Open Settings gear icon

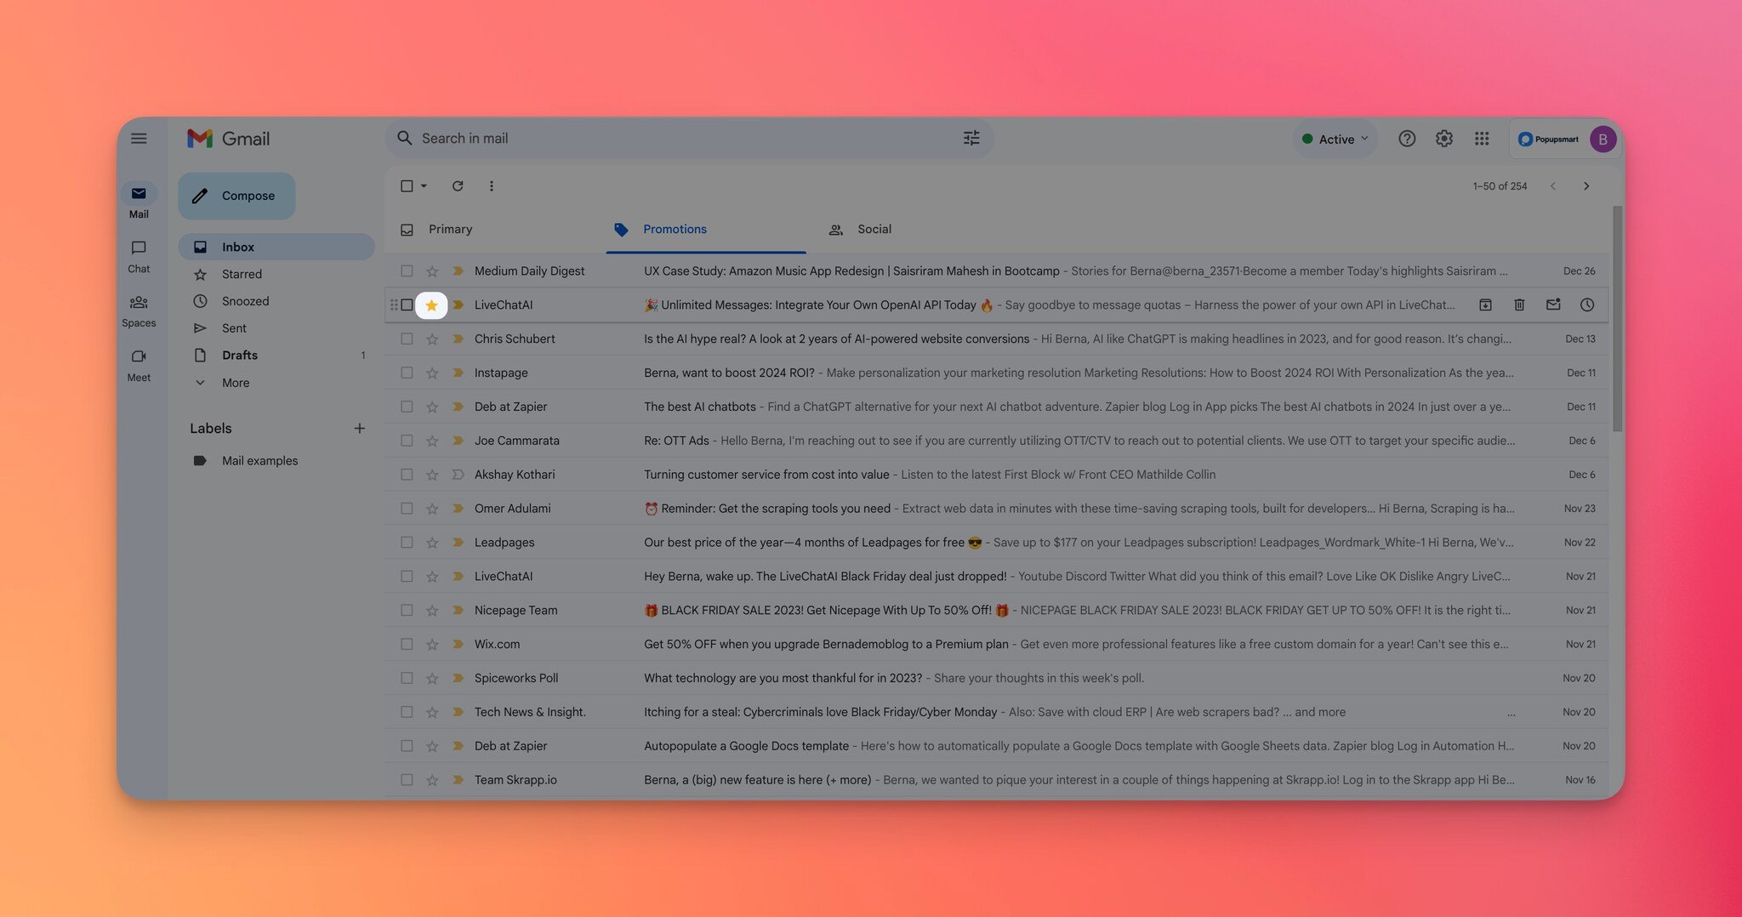1444,139
